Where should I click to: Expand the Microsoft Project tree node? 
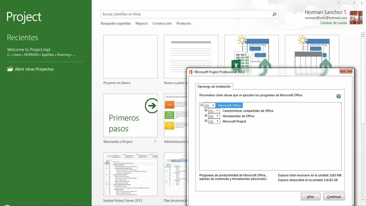[206, 121]
